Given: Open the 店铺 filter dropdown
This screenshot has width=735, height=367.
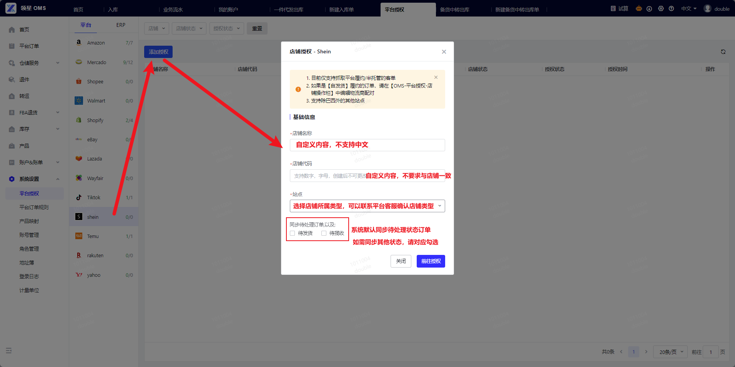Looking at the screenshot, I should click(x=156, y=28).
